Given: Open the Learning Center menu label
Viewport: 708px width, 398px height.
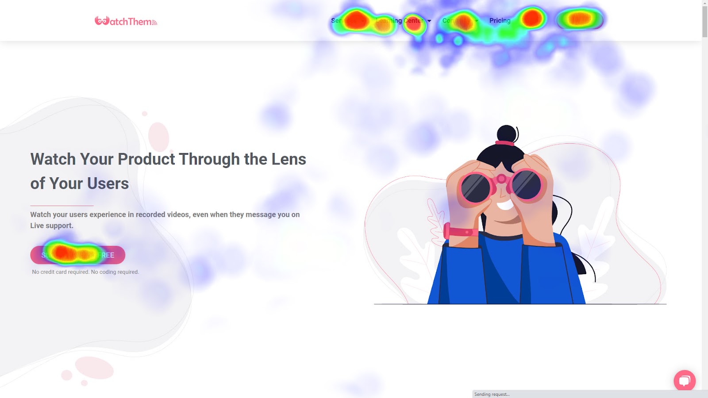Looking at the screenshot, I should tap(400, 21).
